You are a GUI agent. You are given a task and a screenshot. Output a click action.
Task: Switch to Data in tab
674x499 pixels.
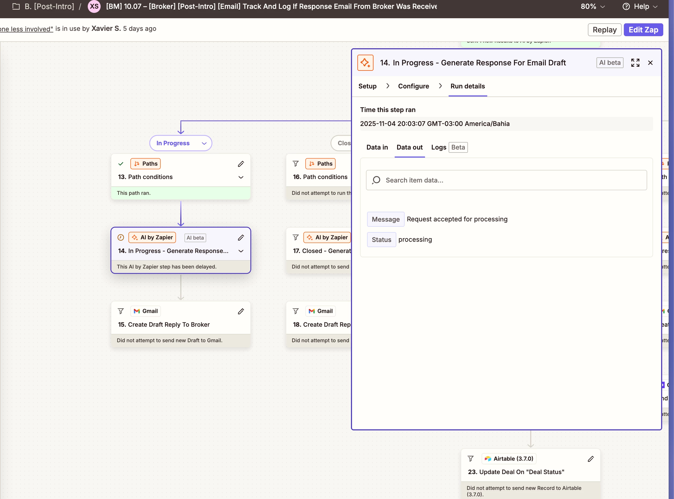pos(377,147)
